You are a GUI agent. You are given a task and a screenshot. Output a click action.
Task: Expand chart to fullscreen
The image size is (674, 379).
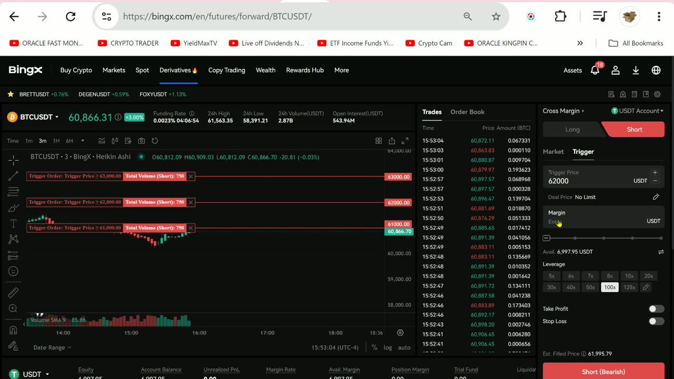point(405,141)
